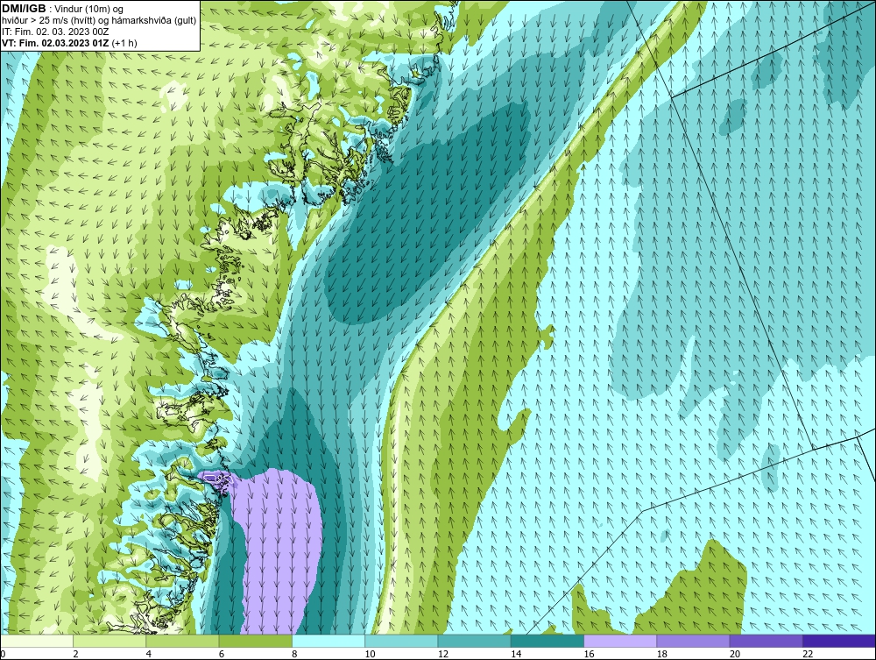Click the legend scale label '14'
876x660 pixels.
[516, 655]
